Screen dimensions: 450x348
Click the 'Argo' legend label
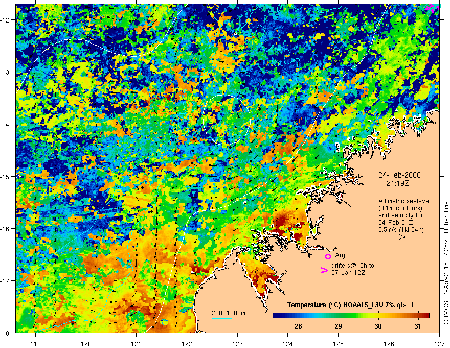pos(342,255)
